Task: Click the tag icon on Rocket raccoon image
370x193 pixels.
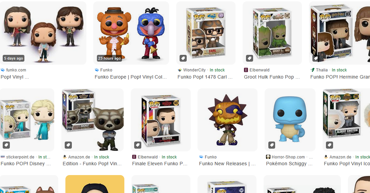Action: pyautogui.click(x=68, y=145)
